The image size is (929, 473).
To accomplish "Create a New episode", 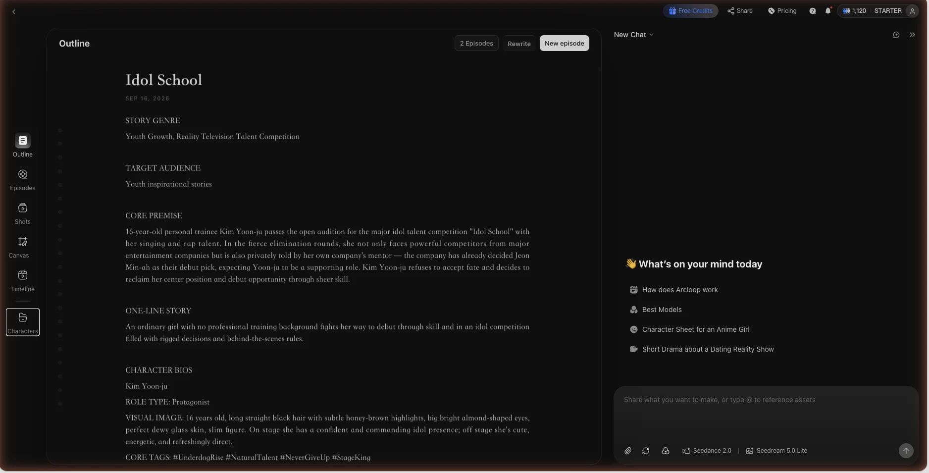I will [564, 43].
